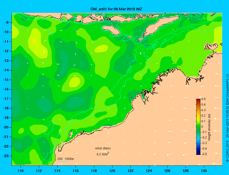The height and width of the screenshot is (175, 229).
Task: Click the "-0.2" color bar tick label
Action: [204, 138]
